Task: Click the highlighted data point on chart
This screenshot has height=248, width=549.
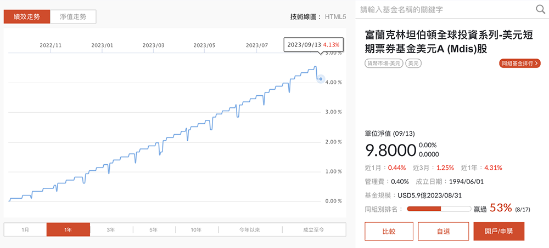Action: tap(321, 79)
